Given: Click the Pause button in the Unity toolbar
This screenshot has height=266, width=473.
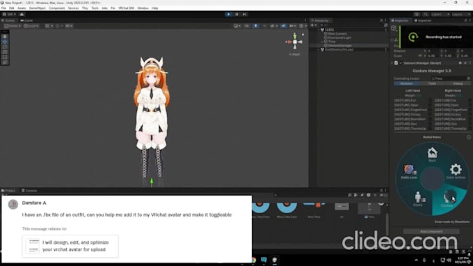Looking at the screenshot, I should (x=236, y=14).
